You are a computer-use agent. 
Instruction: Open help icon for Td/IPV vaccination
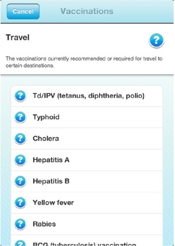[20, 96]
